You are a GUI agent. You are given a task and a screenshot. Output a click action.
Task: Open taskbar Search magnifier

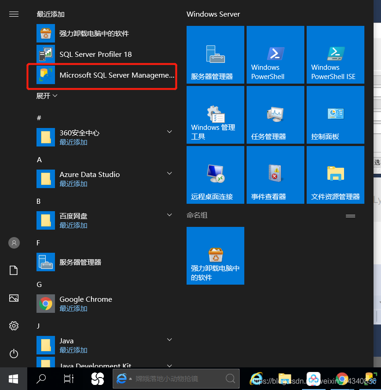(x=41, y=379)
